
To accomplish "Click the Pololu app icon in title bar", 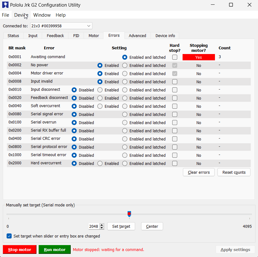I will pos(5,5).
